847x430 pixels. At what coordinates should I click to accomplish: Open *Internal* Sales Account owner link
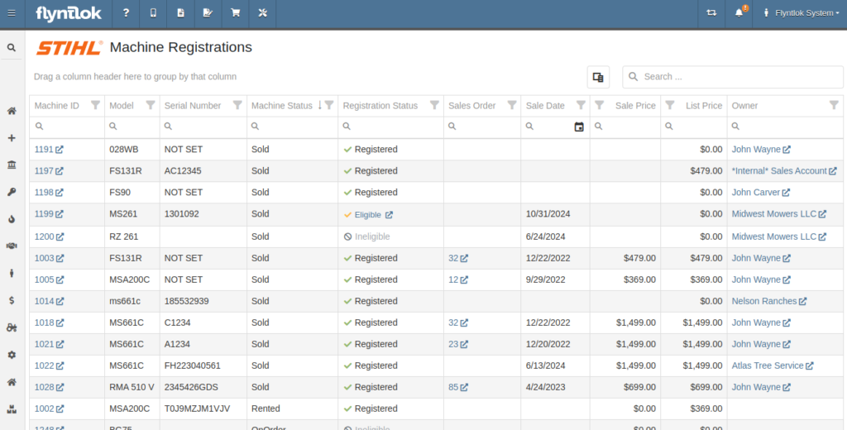[x=784, y=170]
